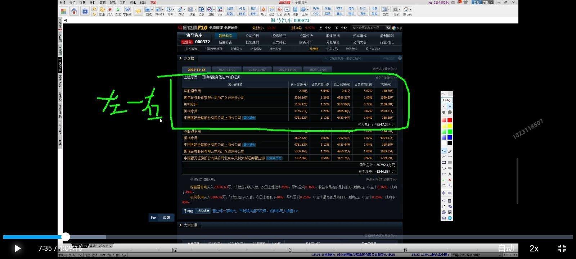This screenshot has width=576, height=259.
Task: Select the freehand pen tool in annotation palette
Action: 444,151
